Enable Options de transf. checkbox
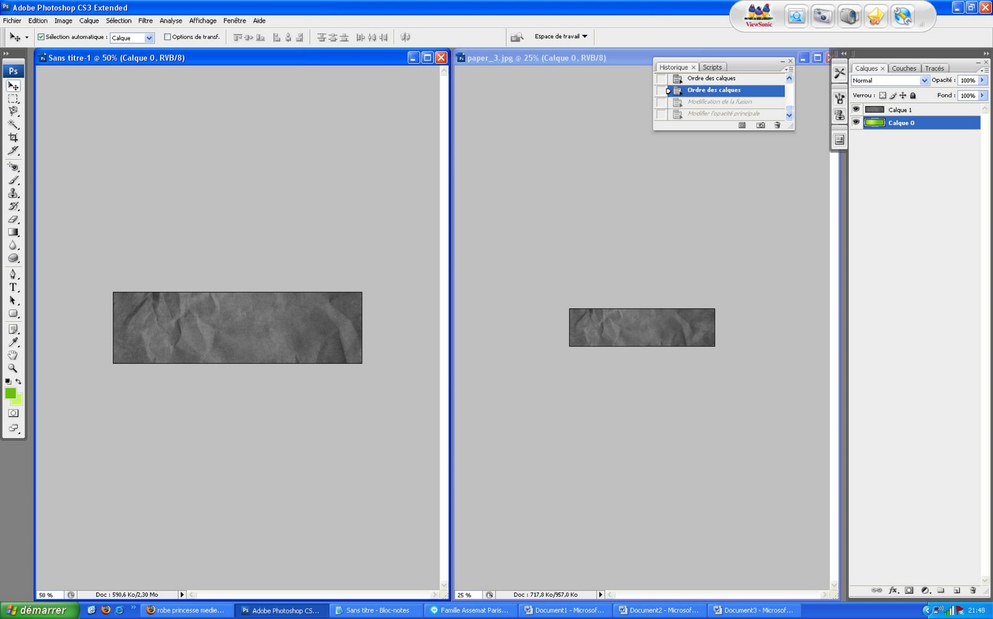Screen dimensions: 993x619 [x=168, y=37]
